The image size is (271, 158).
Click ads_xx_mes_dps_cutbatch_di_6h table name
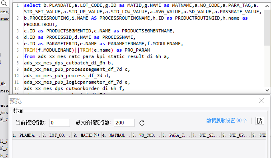coord(64,63)
